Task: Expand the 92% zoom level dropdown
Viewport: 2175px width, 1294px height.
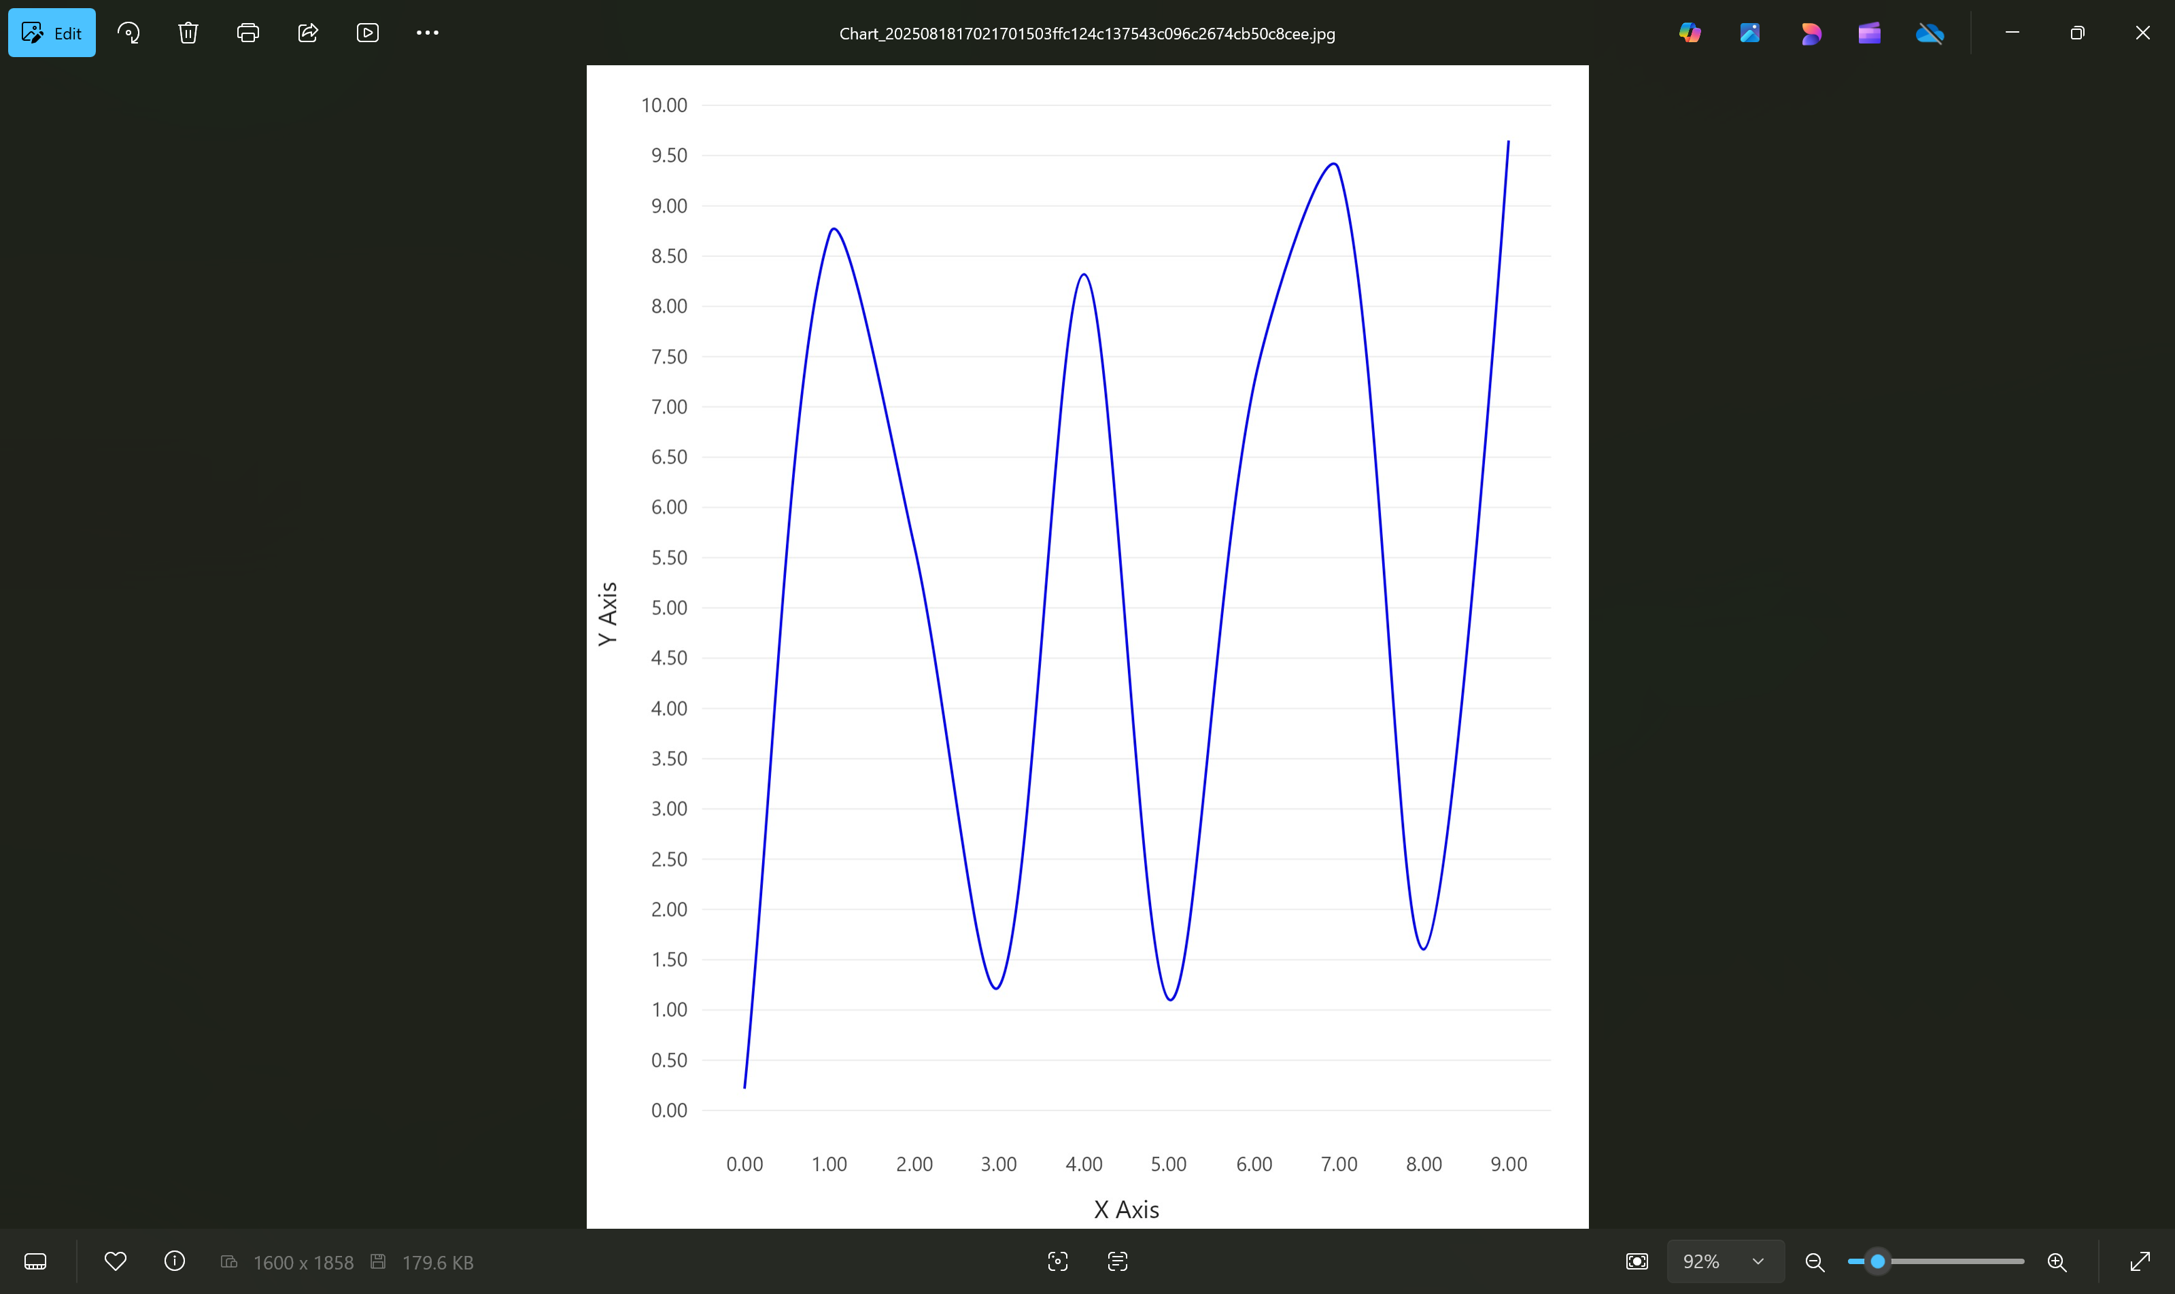Action: tap(1758, 1262)
